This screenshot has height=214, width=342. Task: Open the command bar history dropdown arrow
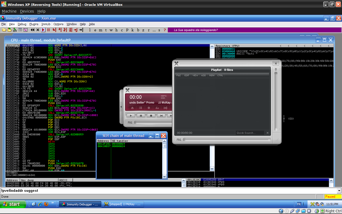(339, 191)
